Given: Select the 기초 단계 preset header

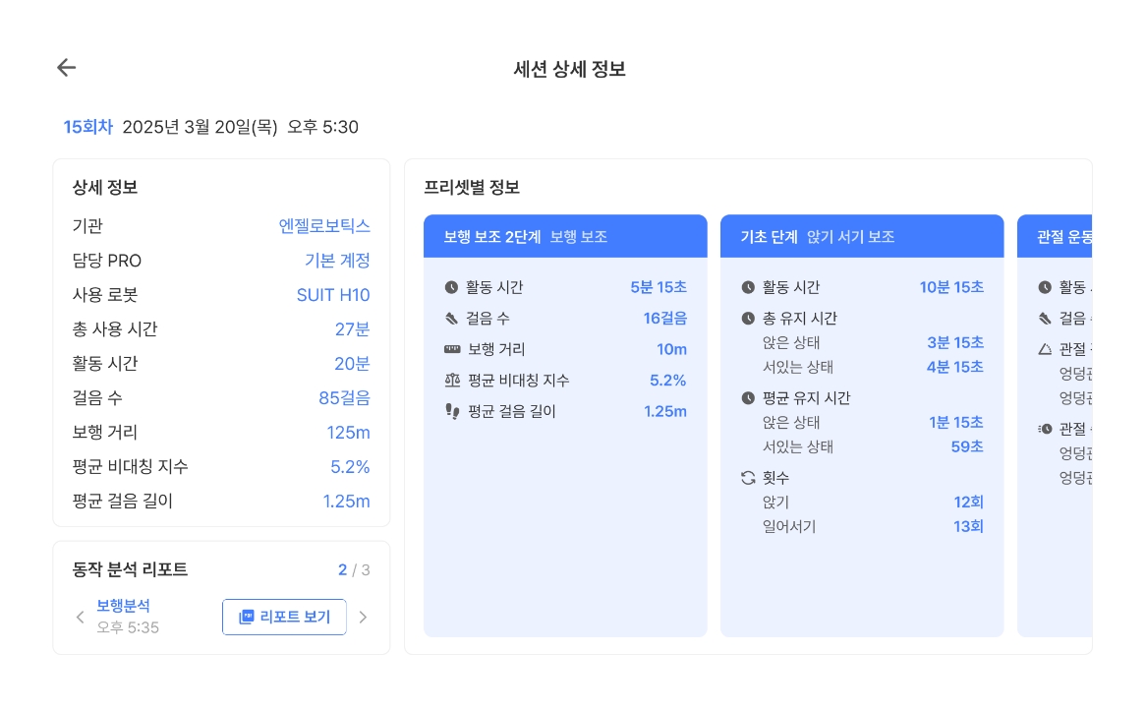Looking at the screenshot, I should pyautogui.click(x=861, y=237).
